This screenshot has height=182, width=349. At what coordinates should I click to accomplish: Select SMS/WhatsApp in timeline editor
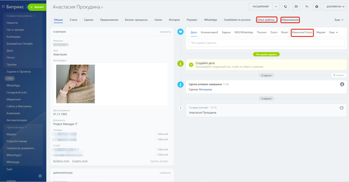pyautogui.click(x=243, y=32)
